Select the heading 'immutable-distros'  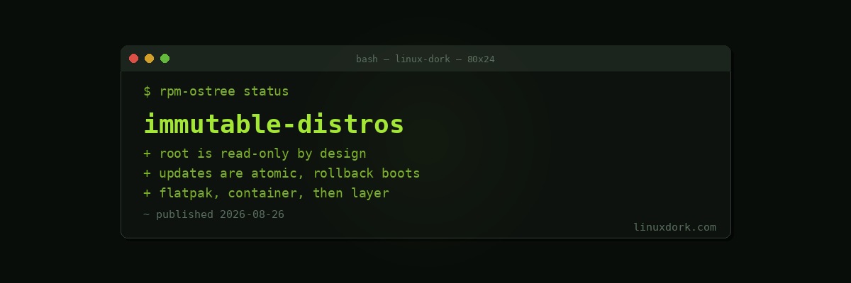pos(274,124)
